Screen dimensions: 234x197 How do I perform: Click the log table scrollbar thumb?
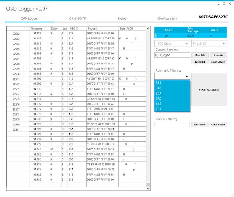click(148, 185)
